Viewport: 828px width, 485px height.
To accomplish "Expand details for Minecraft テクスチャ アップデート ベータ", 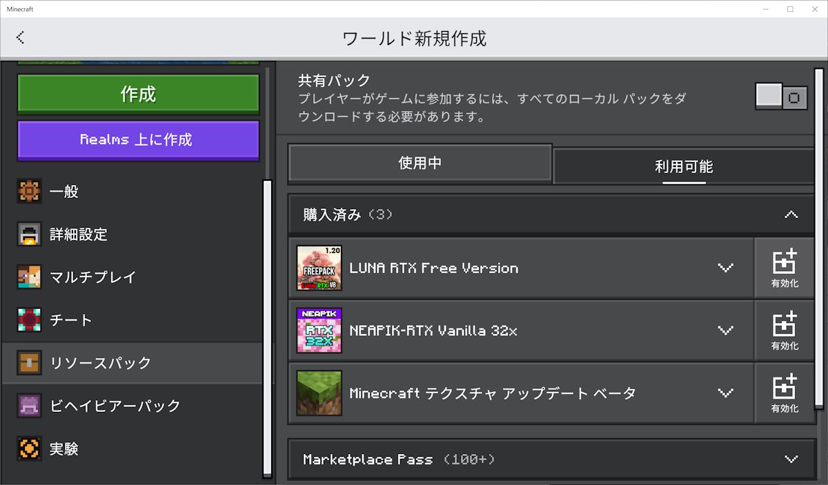I will [725, 393].
